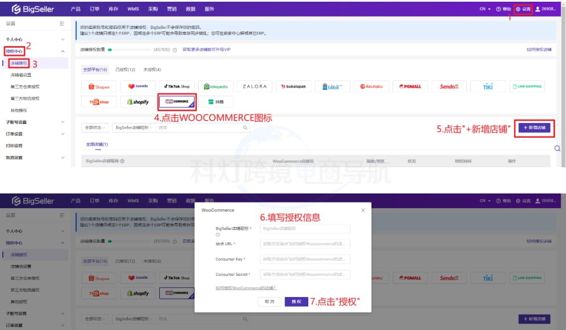Image resolution: width=566 pixels, height=330 pixels.
Task: Select the Shopify platform icon
Action: tap(138, 101)
